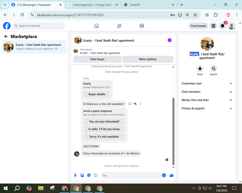
Task: Open the Friends icon in top navigation
Action: tap(119, 26)
